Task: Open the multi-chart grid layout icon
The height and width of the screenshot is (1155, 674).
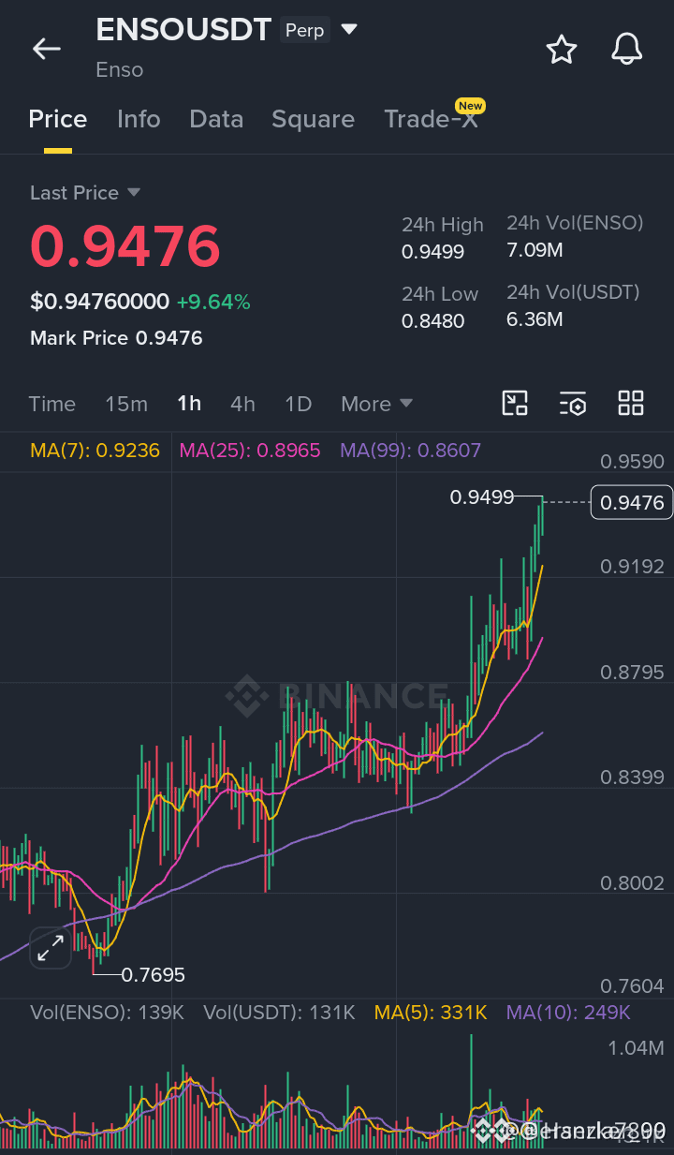Action: (x=631, y=404)
